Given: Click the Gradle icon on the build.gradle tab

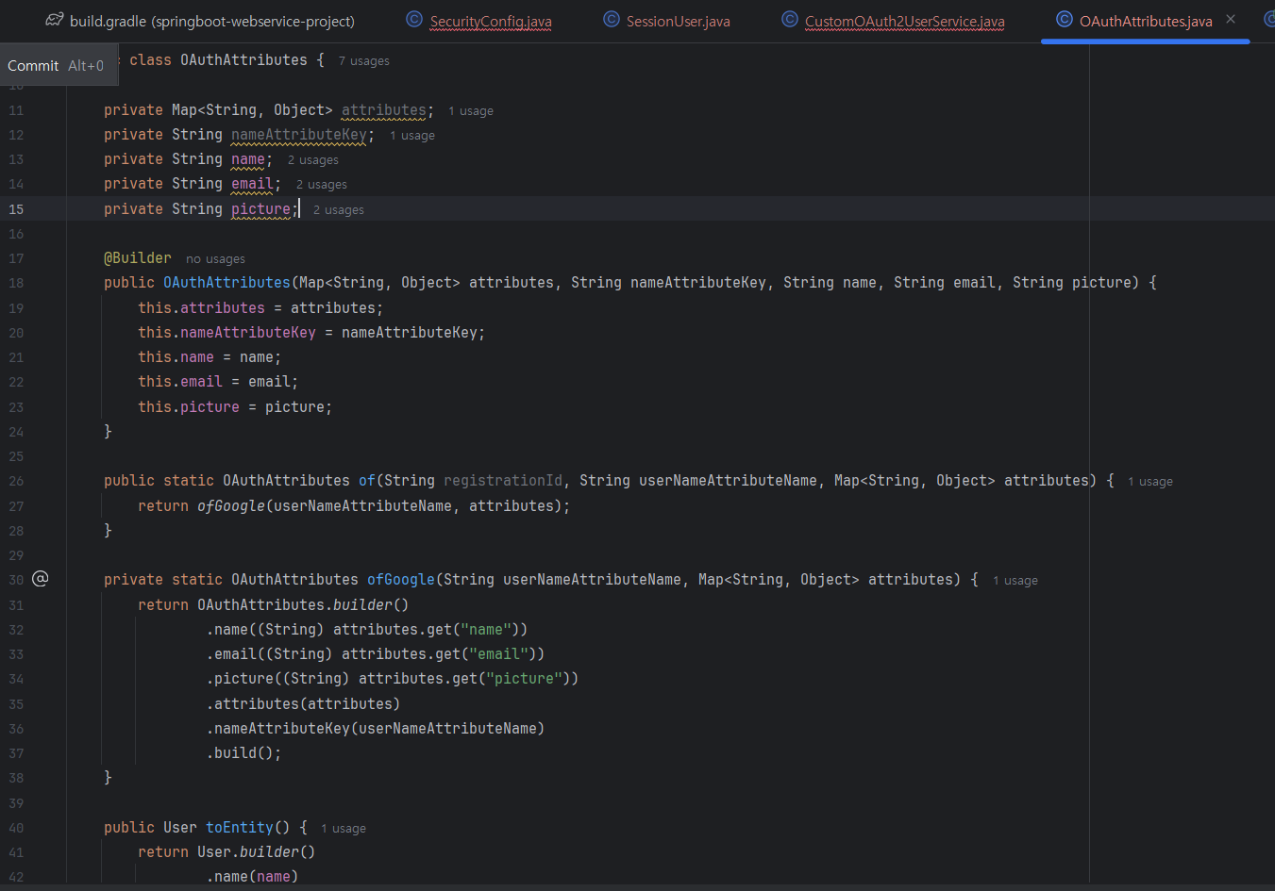Looking at the screenshot, I should tap(55, 20).
